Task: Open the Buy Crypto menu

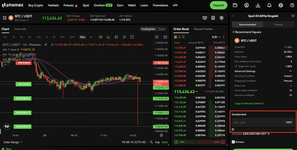Action: (36, 5)
